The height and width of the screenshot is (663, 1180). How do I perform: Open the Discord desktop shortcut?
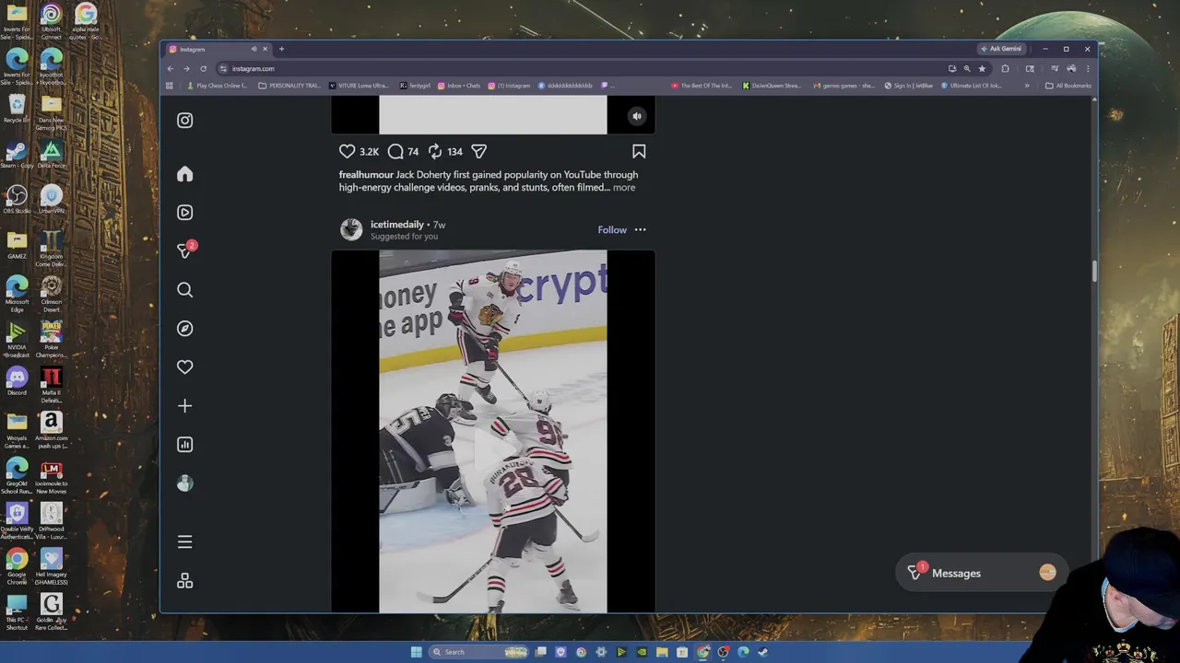click(17, 381)
